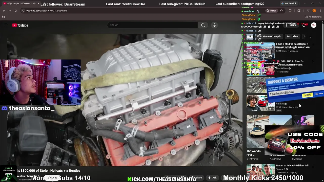Open 'The World's First' short thumbnail
Screen dimensions: 324x182
click(x=257, y=131)
